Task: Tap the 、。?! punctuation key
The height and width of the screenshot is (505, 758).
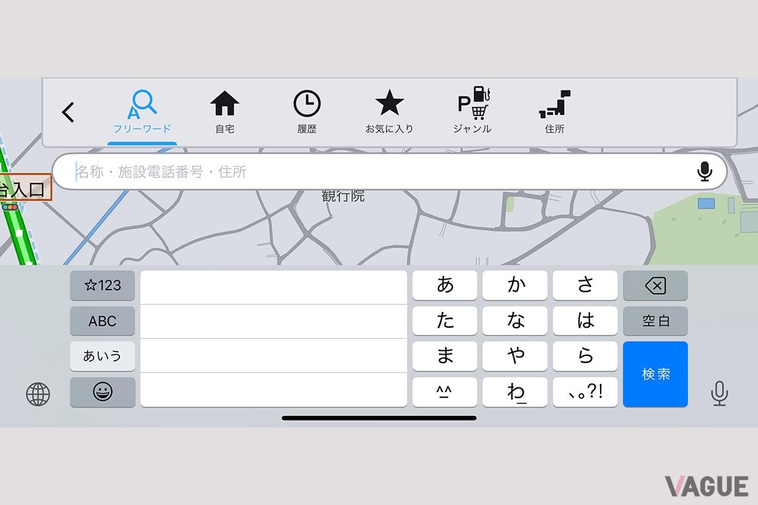Action: point(585,392)
